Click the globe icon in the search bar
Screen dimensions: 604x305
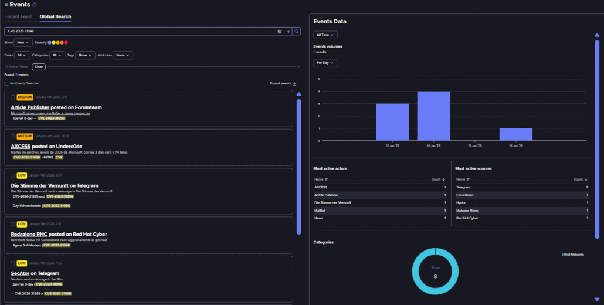pyautogui.click(x=280, y=32)
